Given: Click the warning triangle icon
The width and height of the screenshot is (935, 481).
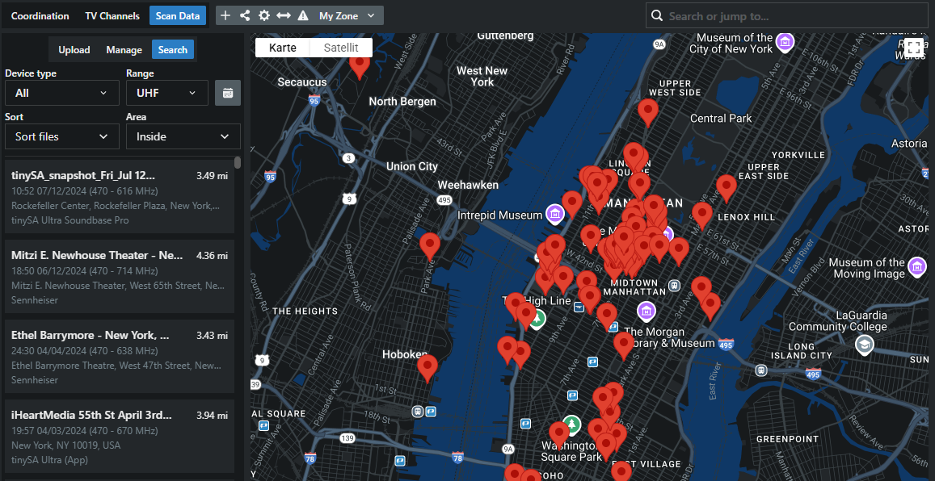Looking at the screenshot, I should tap(303, 16).
